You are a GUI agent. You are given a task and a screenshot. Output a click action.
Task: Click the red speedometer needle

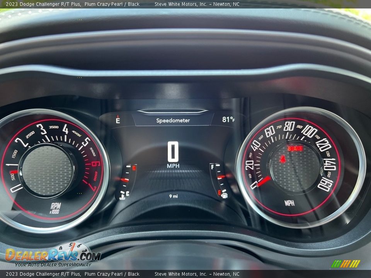(263, 181)
